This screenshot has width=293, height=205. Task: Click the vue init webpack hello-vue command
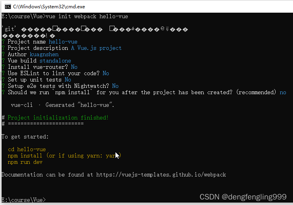[x=87, y=17]
